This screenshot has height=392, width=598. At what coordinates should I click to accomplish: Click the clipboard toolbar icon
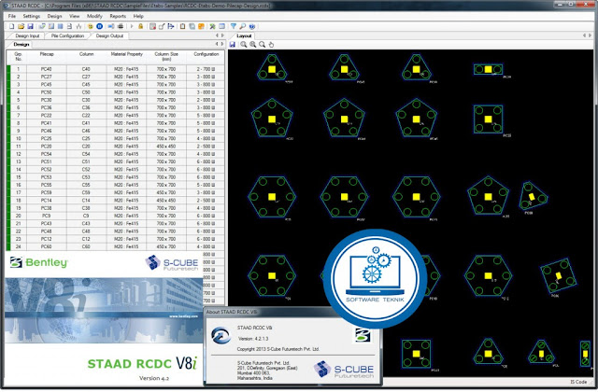point(183,26)
